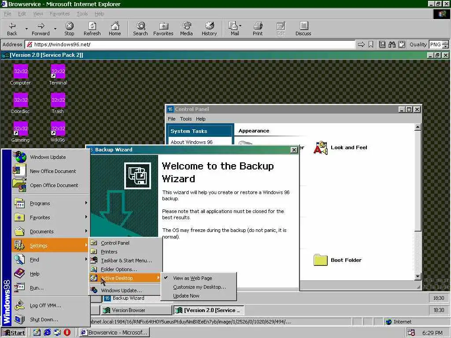Open the Media toolbar icon
The height and width of the screenshot is (338, 451).
[x=186, y=29]
